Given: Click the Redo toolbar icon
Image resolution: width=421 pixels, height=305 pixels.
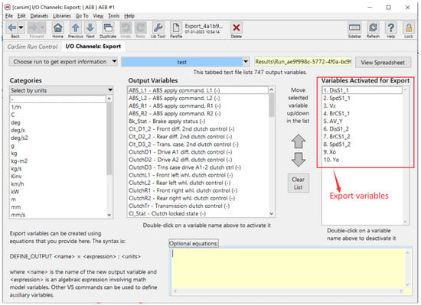Looking at the screenshot, I should pos(140,28).
